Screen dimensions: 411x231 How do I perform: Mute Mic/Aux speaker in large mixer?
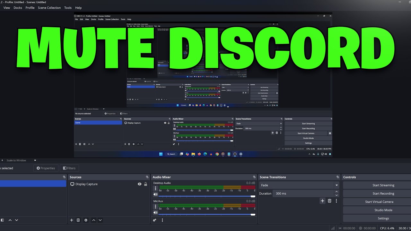click(155, 213)
